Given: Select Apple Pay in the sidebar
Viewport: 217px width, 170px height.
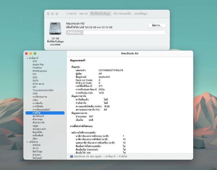Looking at the screenshot, I should [x=38, y=64].
